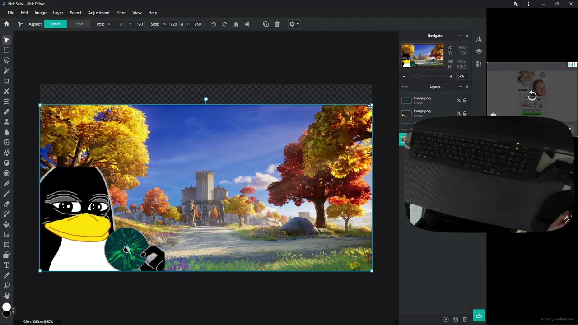Open the gear settings dropdown
This screenshot has width=578, height=325.
tap(294, 24)
